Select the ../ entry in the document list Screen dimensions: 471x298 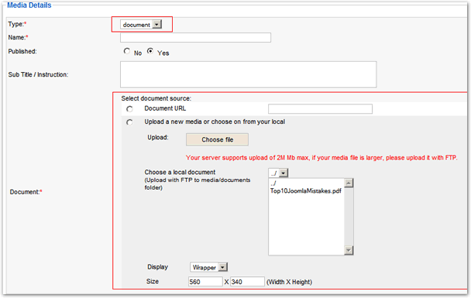coord(273,183)
